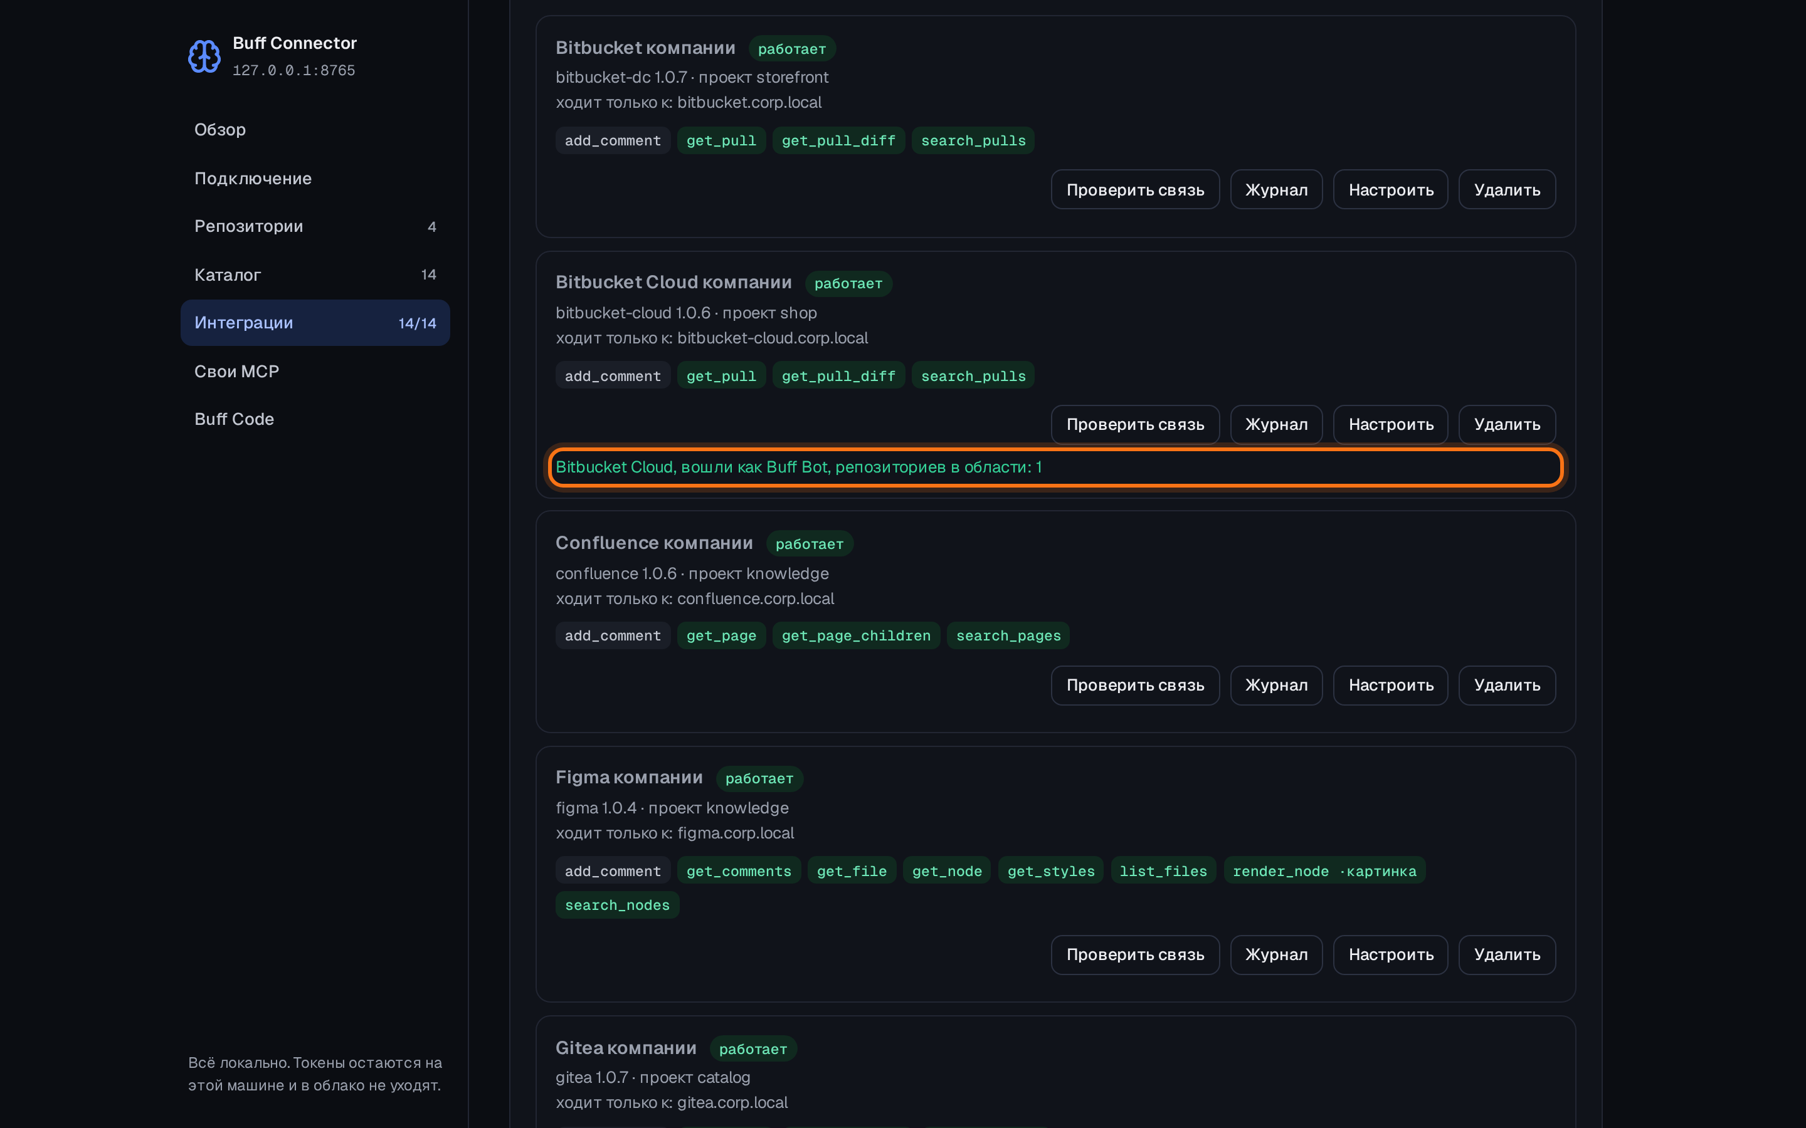Screen dimensions: 1806x1128
Task: Delete the Confluence компании integration
Action: click(x=1507, y=685)
